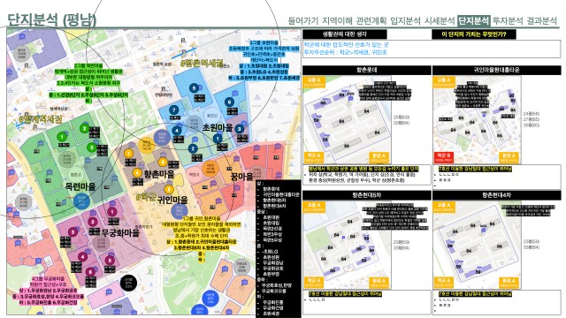The image size is (566, 318).
Task: Pick magenta circle 3 in 무궁화마을
Action: [73, 231]
